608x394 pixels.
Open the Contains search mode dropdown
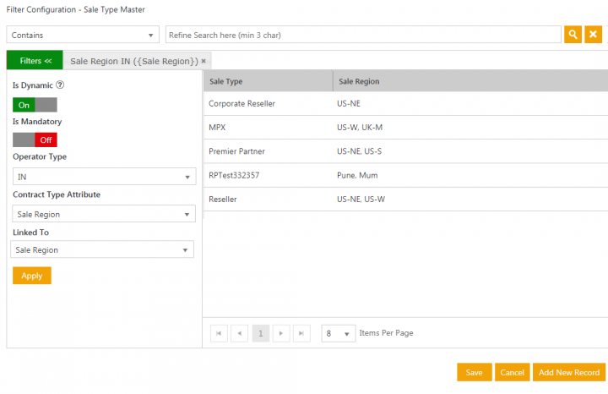[83, 35]
